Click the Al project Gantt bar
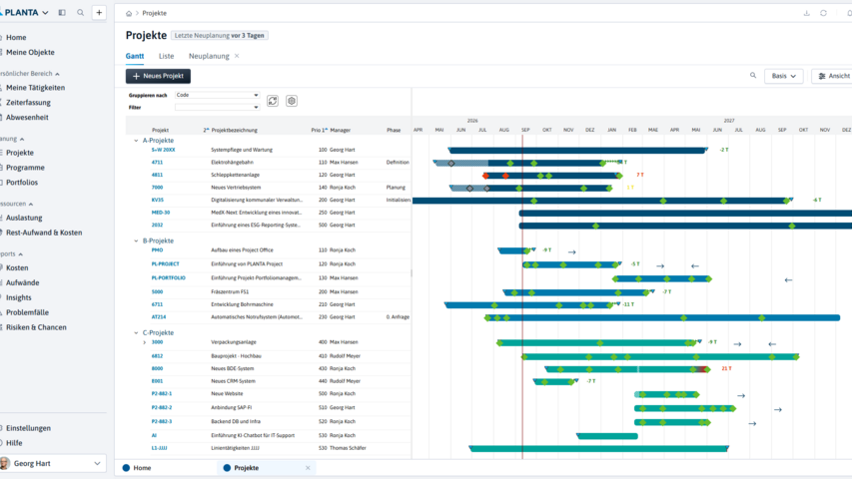This screenshot has height=479, width=852. tap(607, 436)
